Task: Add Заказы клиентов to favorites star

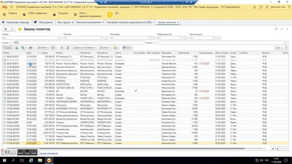Action: coord(20,29)
